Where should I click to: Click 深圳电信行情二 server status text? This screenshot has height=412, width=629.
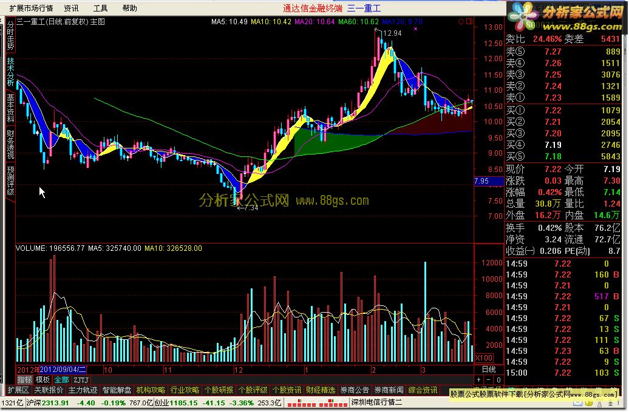point(376,402)
